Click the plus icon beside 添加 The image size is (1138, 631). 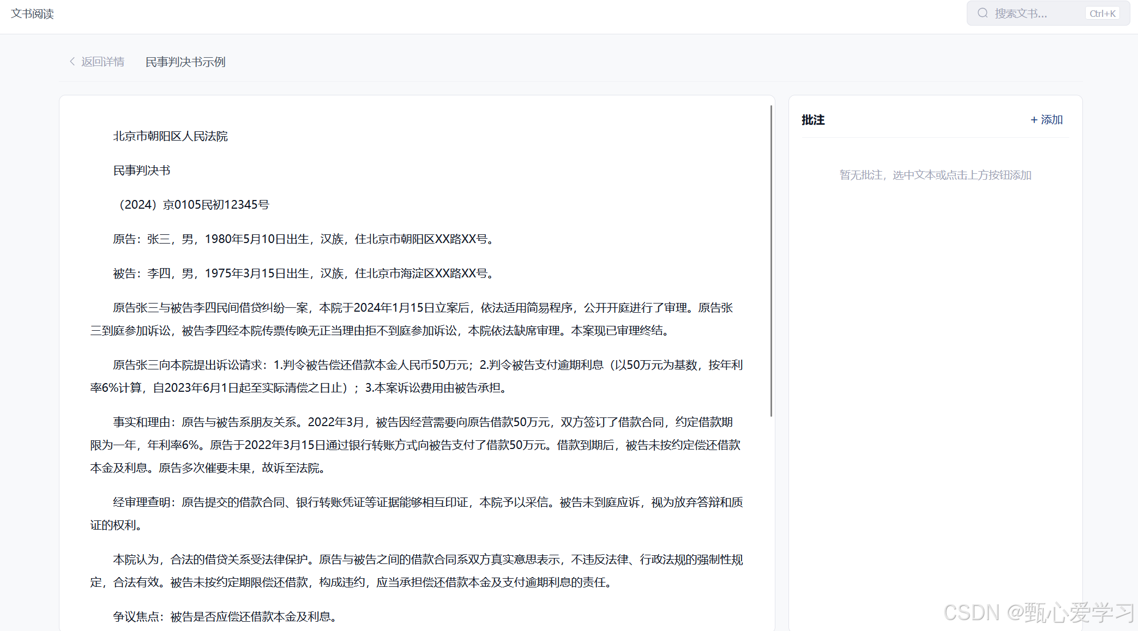[x=1034, y=120]
